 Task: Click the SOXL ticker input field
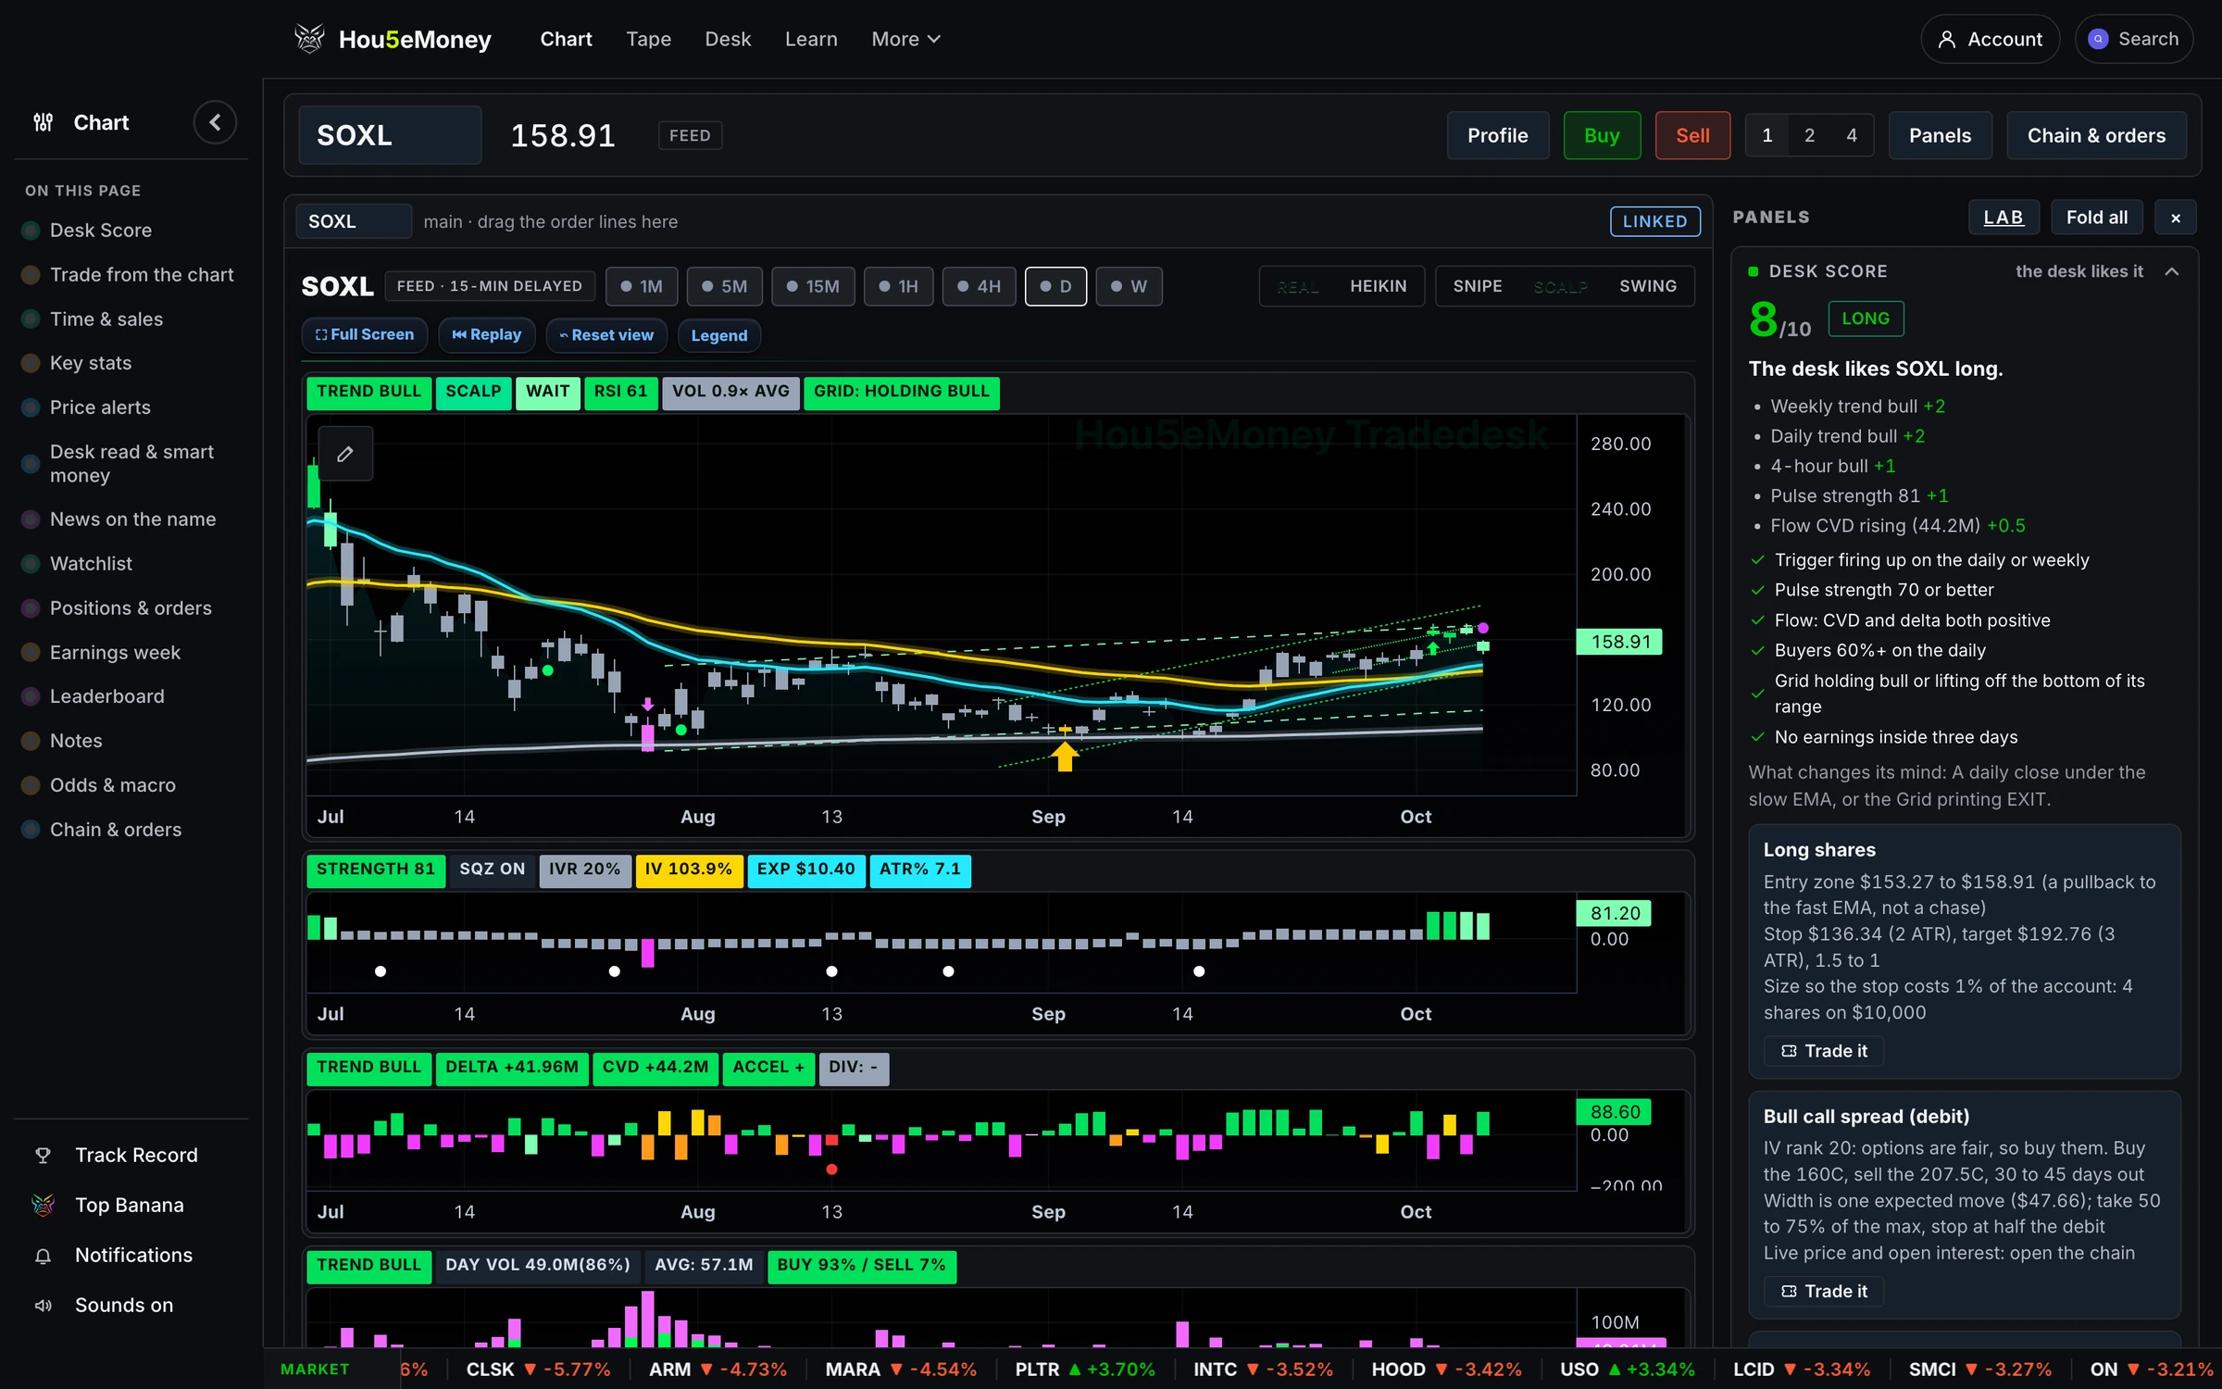390,135
